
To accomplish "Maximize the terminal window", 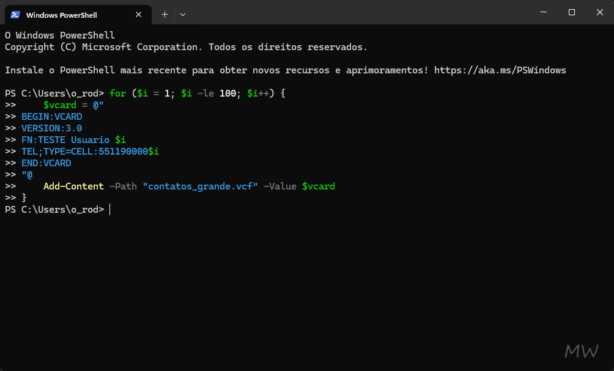I will click(x=572, y=12).
